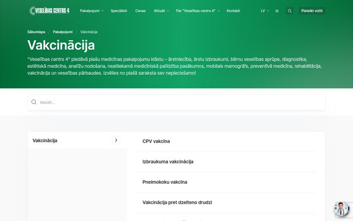
Task: Open CPV vakcīna service
Action: [x=226, y=141]
